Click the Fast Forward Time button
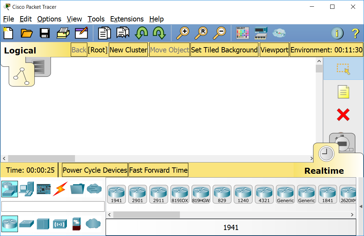 pyautogui.click(x=158, y=170)
